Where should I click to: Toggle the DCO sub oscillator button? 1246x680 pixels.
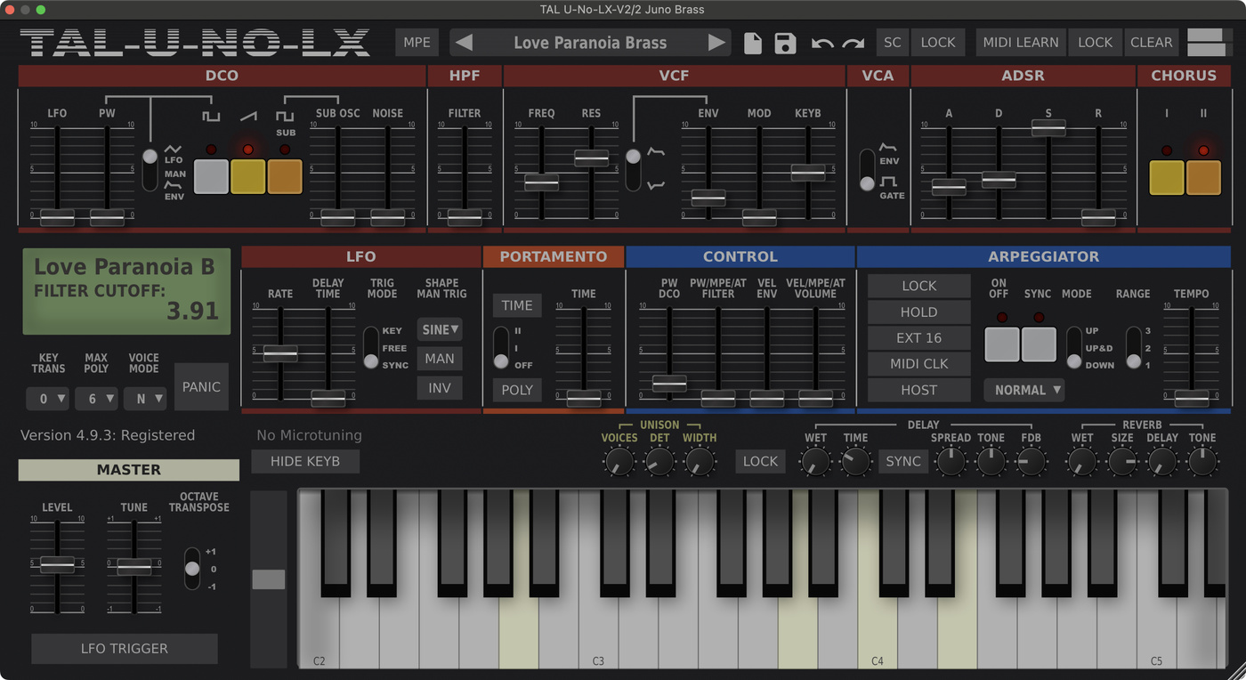[x=285, y=177]
